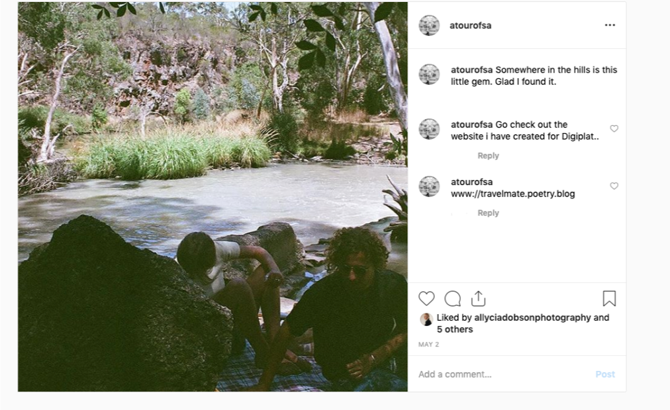This screenshot has height=410, width=670.
Task: Click the caption author's avatar
Action: pos(429,74)
